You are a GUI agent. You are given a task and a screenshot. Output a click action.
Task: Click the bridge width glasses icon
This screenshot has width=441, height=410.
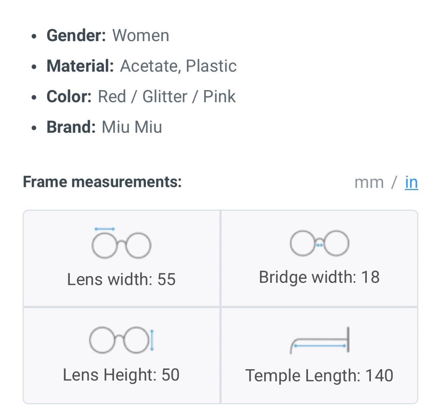[x=319, y=243]
